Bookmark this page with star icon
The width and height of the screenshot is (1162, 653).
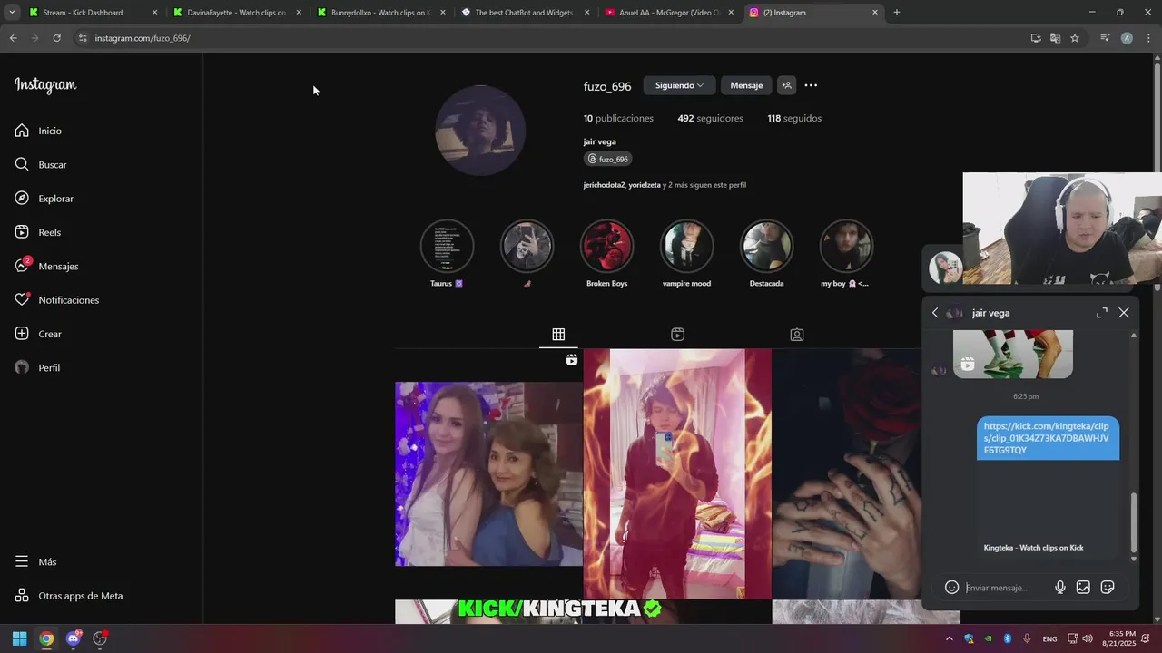(1075, 38)
